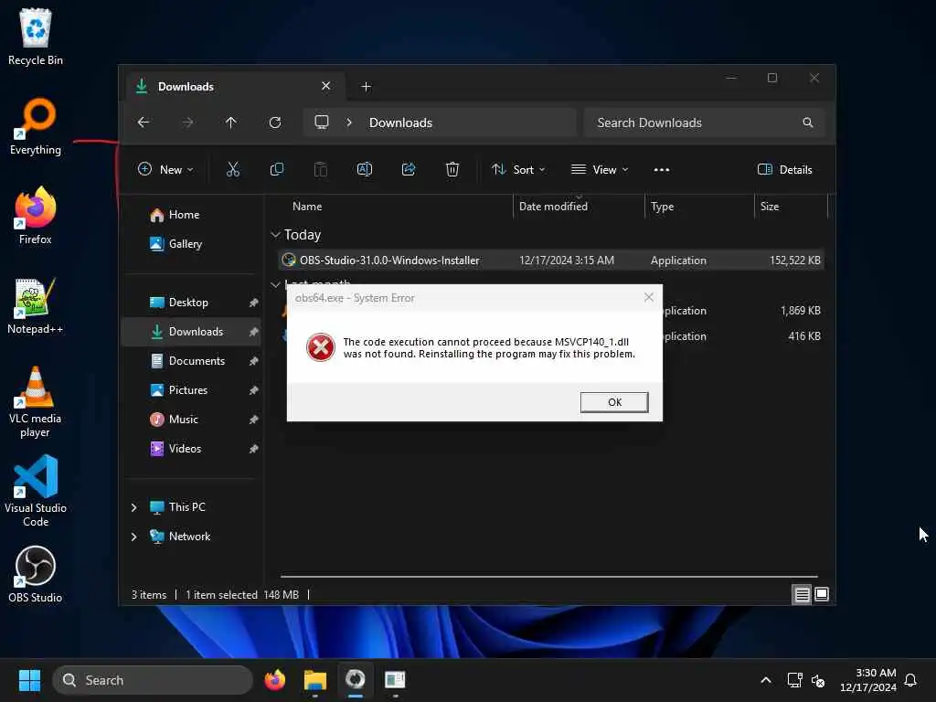Select Downloads in the navigation pane
The image size is (936, 702).
191,331
